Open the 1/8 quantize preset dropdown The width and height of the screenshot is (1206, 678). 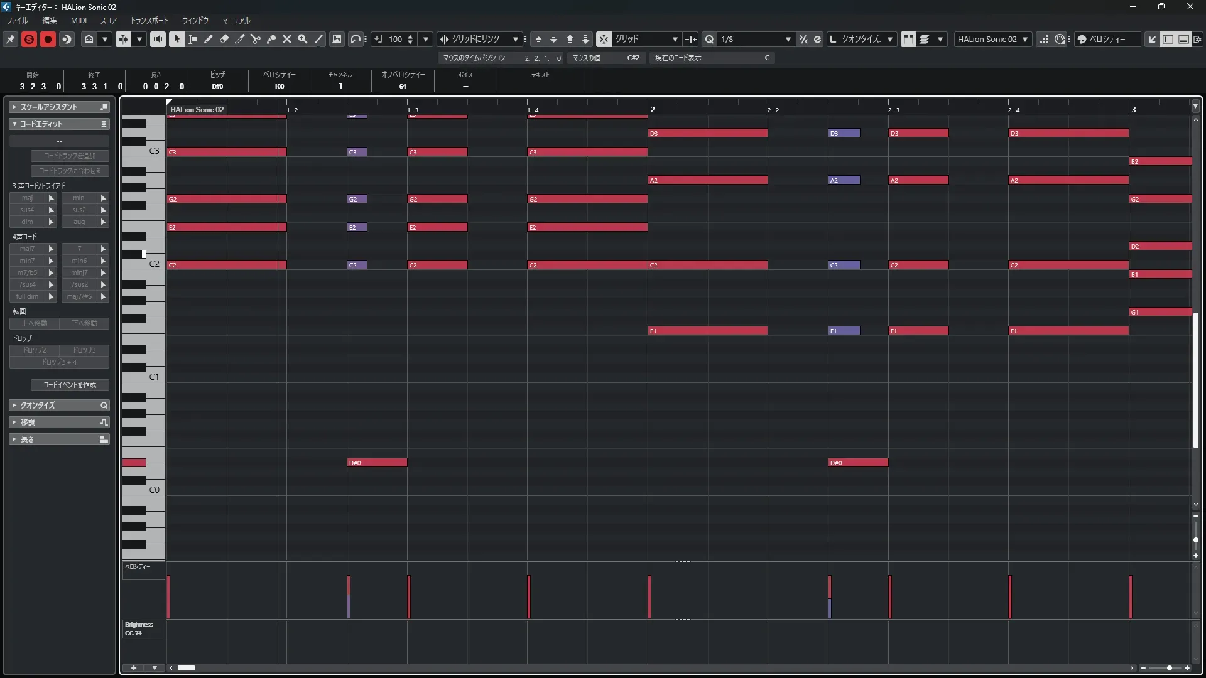click(x=788, y=39)
